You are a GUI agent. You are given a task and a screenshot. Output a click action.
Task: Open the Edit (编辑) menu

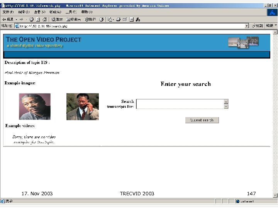[24, 12]
